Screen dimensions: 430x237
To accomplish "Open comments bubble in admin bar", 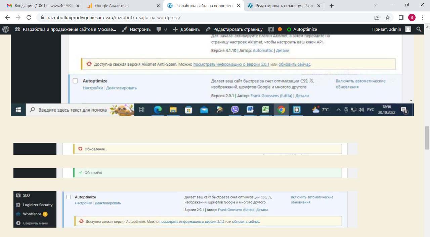I will click(162, 29).
